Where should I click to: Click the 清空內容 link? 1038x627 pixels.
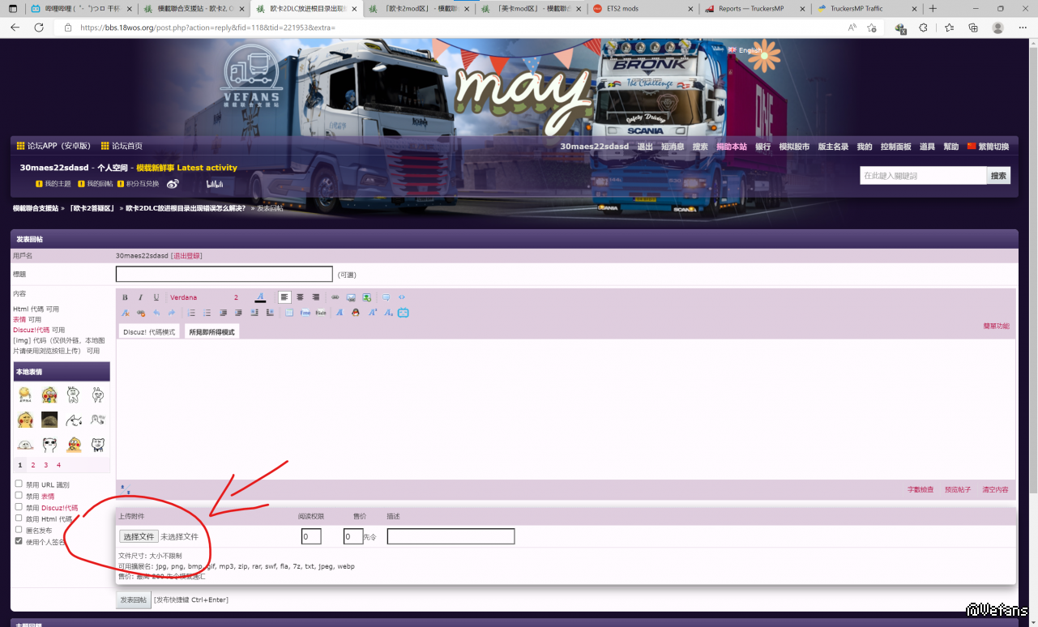click(995, 489)
